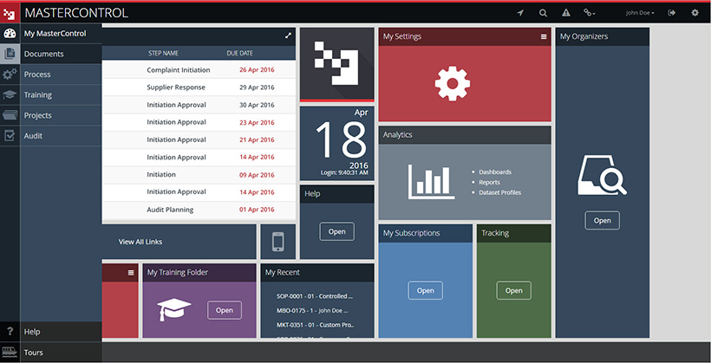The height and width of the screenshot is (363, 711).
Task: View alerts via the warning triangle icon
Action: coord(566,13)
